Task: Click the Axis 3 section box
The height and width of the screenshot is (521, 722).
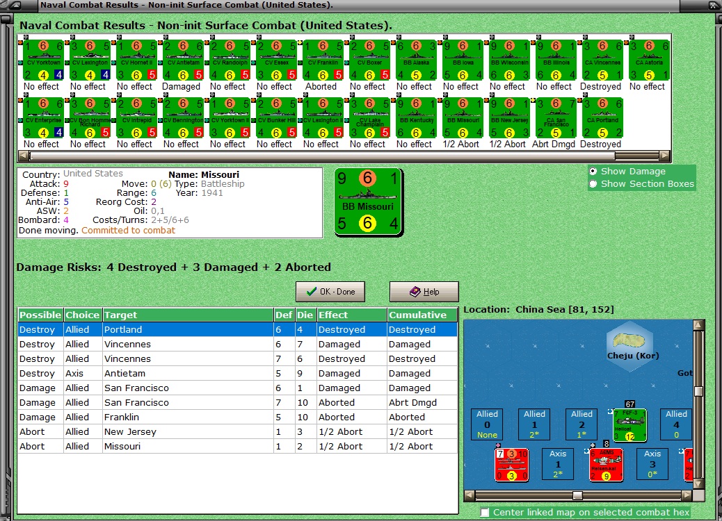Action: tap(652, 465)
